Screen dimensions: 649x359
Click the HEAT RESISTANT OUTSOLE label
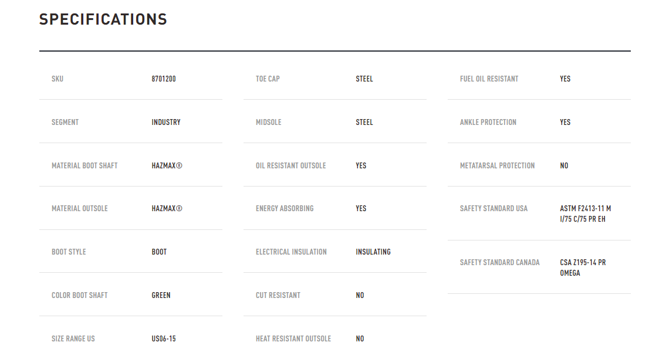[x=293, y=338]
